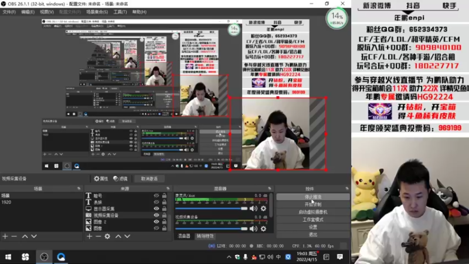
Task: Open source properties gear below source list
Action: pyautogui.click(x=107, y=236)
